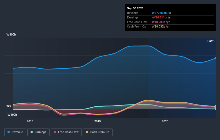Toggle the Cash From Op legend series
Image resolution: width=220 pixels, height=140 pixels.
[98, 132]
